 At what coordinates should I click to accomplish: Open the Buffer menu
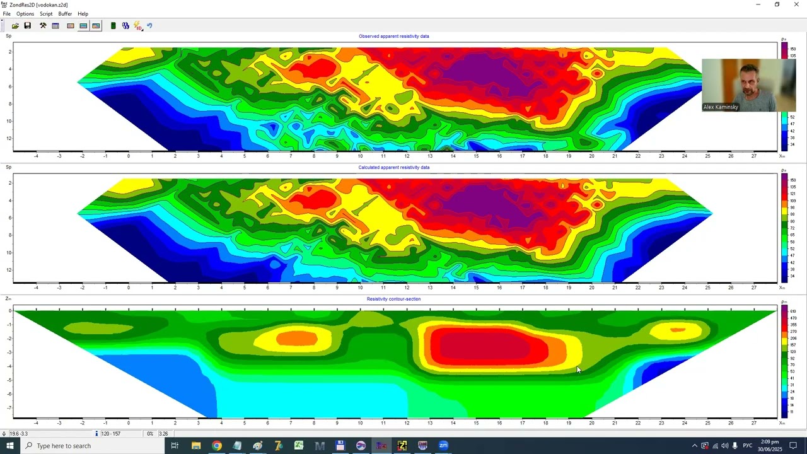65,14
